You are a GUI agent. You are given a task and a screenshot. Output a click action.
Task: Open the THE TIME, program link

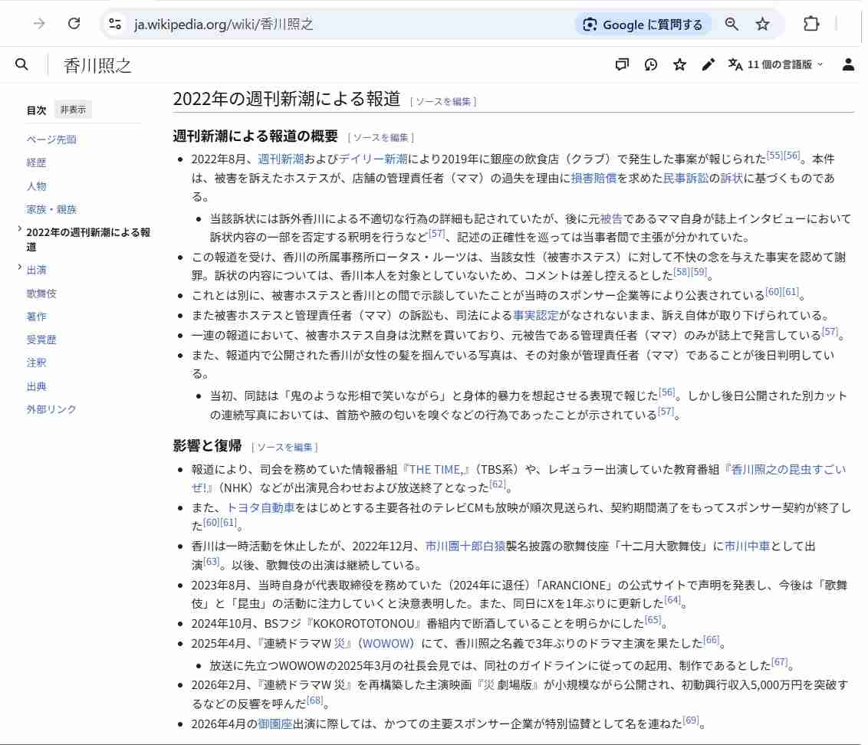coord(436,470)
